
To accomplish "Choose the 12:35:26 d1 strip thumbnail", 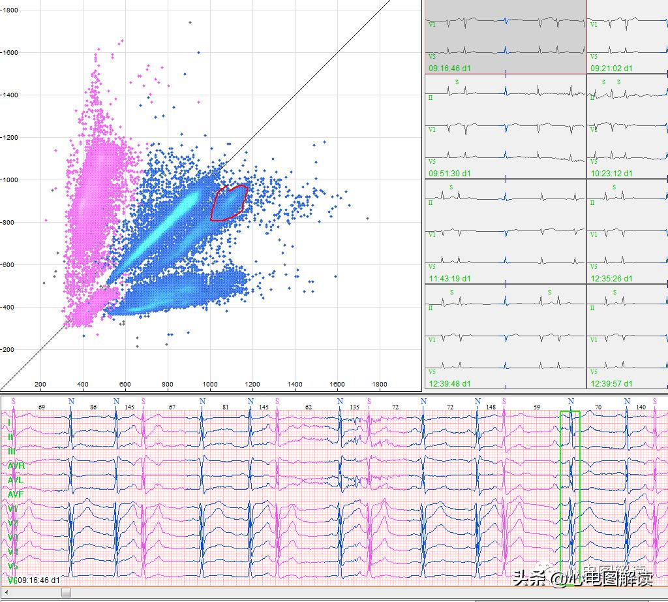I will point(627,231).
